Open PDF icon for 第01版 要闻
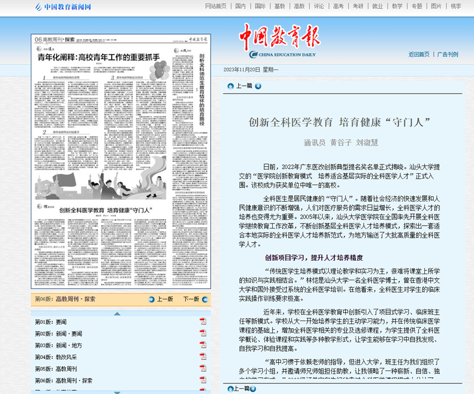The width and height of the screenshot is (474, 394). pos(203,321)
